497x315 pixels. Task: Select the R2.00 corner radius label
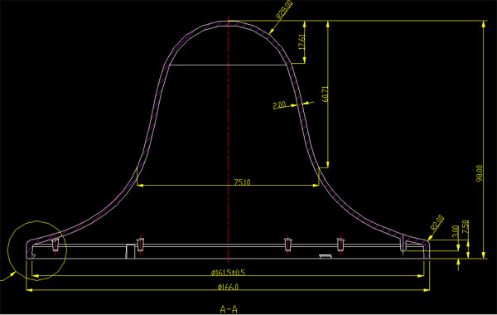coord(437,223)
